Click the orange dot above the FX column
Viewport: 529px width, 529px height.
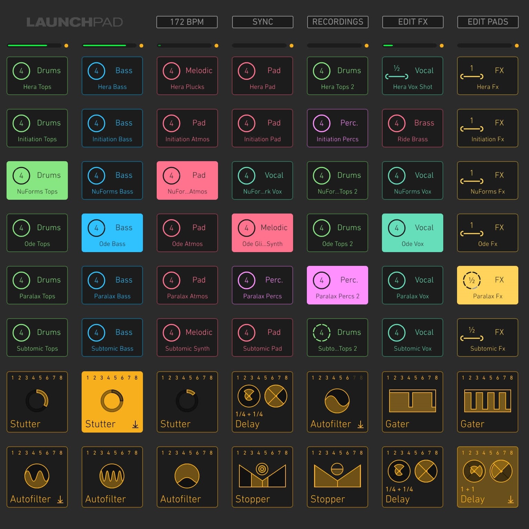(517, 46)
